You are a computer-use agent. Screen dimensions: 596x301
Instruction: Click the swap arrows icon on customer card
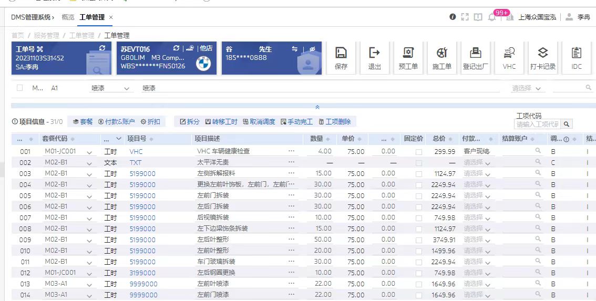(294, 49)
